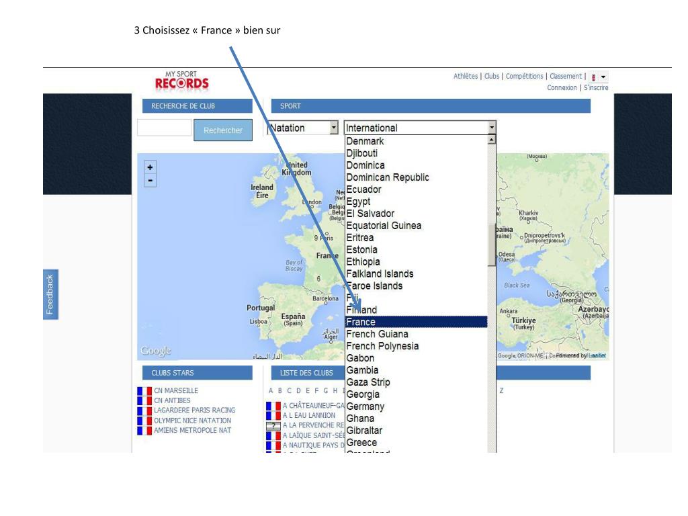Screen dimensions: 688x516
Task: Select French Guiana in the country list
Action: 416,334
